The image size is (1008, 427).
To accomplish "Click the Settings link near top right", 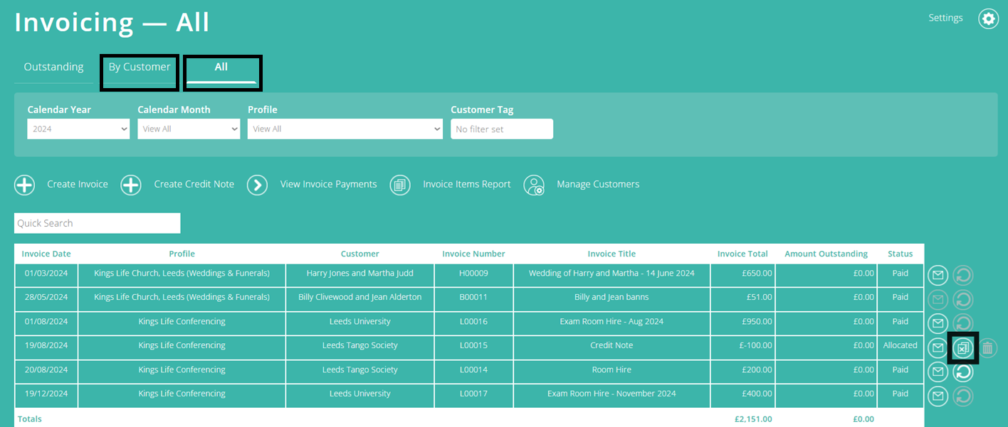I will pyautogui.click(x=945, y=17).
